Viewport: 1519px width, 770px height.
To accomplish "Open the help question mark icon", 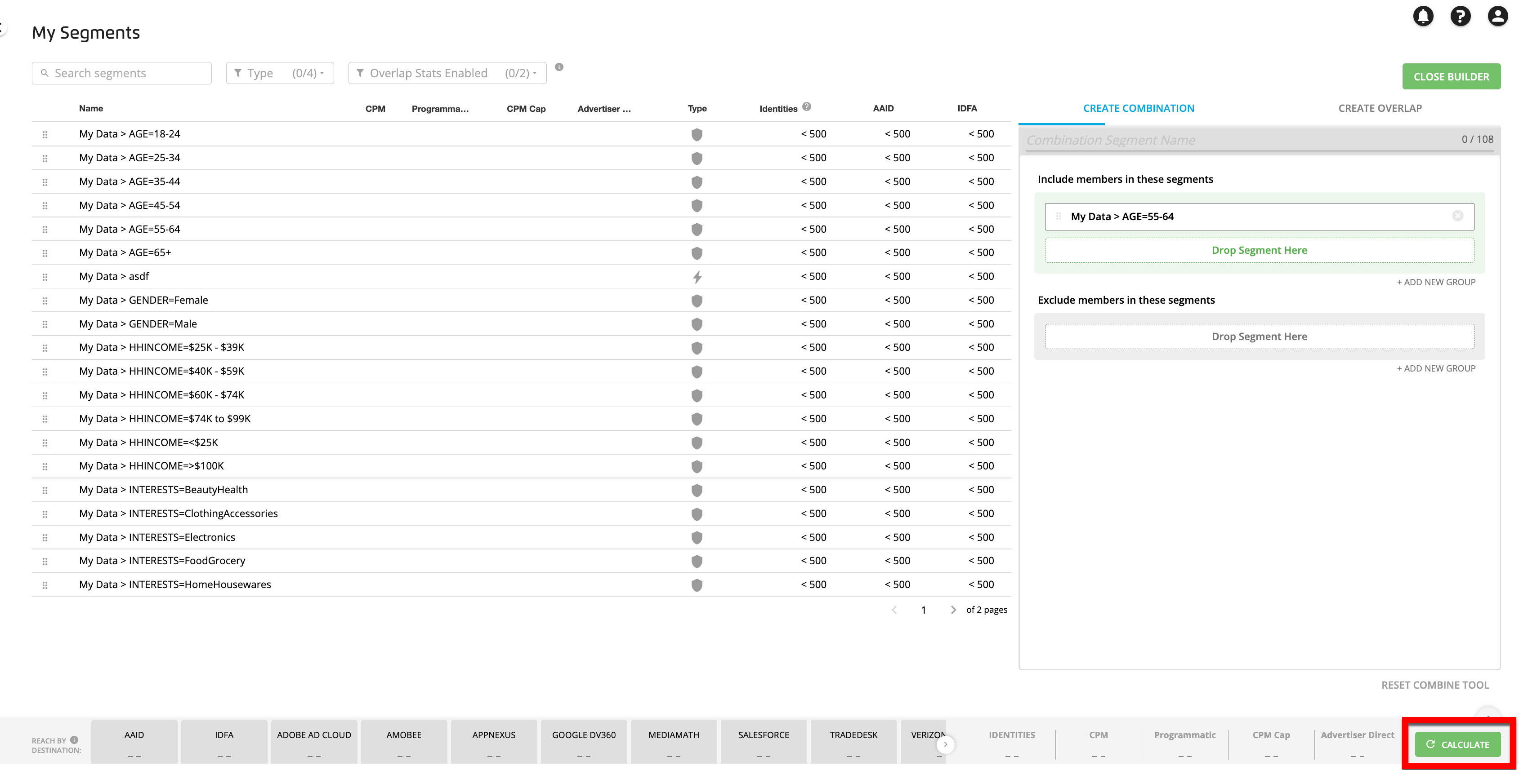I will [x=1460, y=16].
